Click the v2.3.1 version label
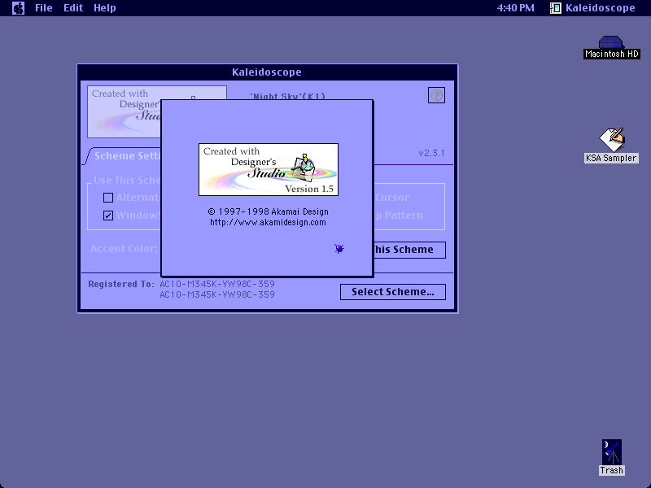Screen dimensions: 651x488 (431, 153)
